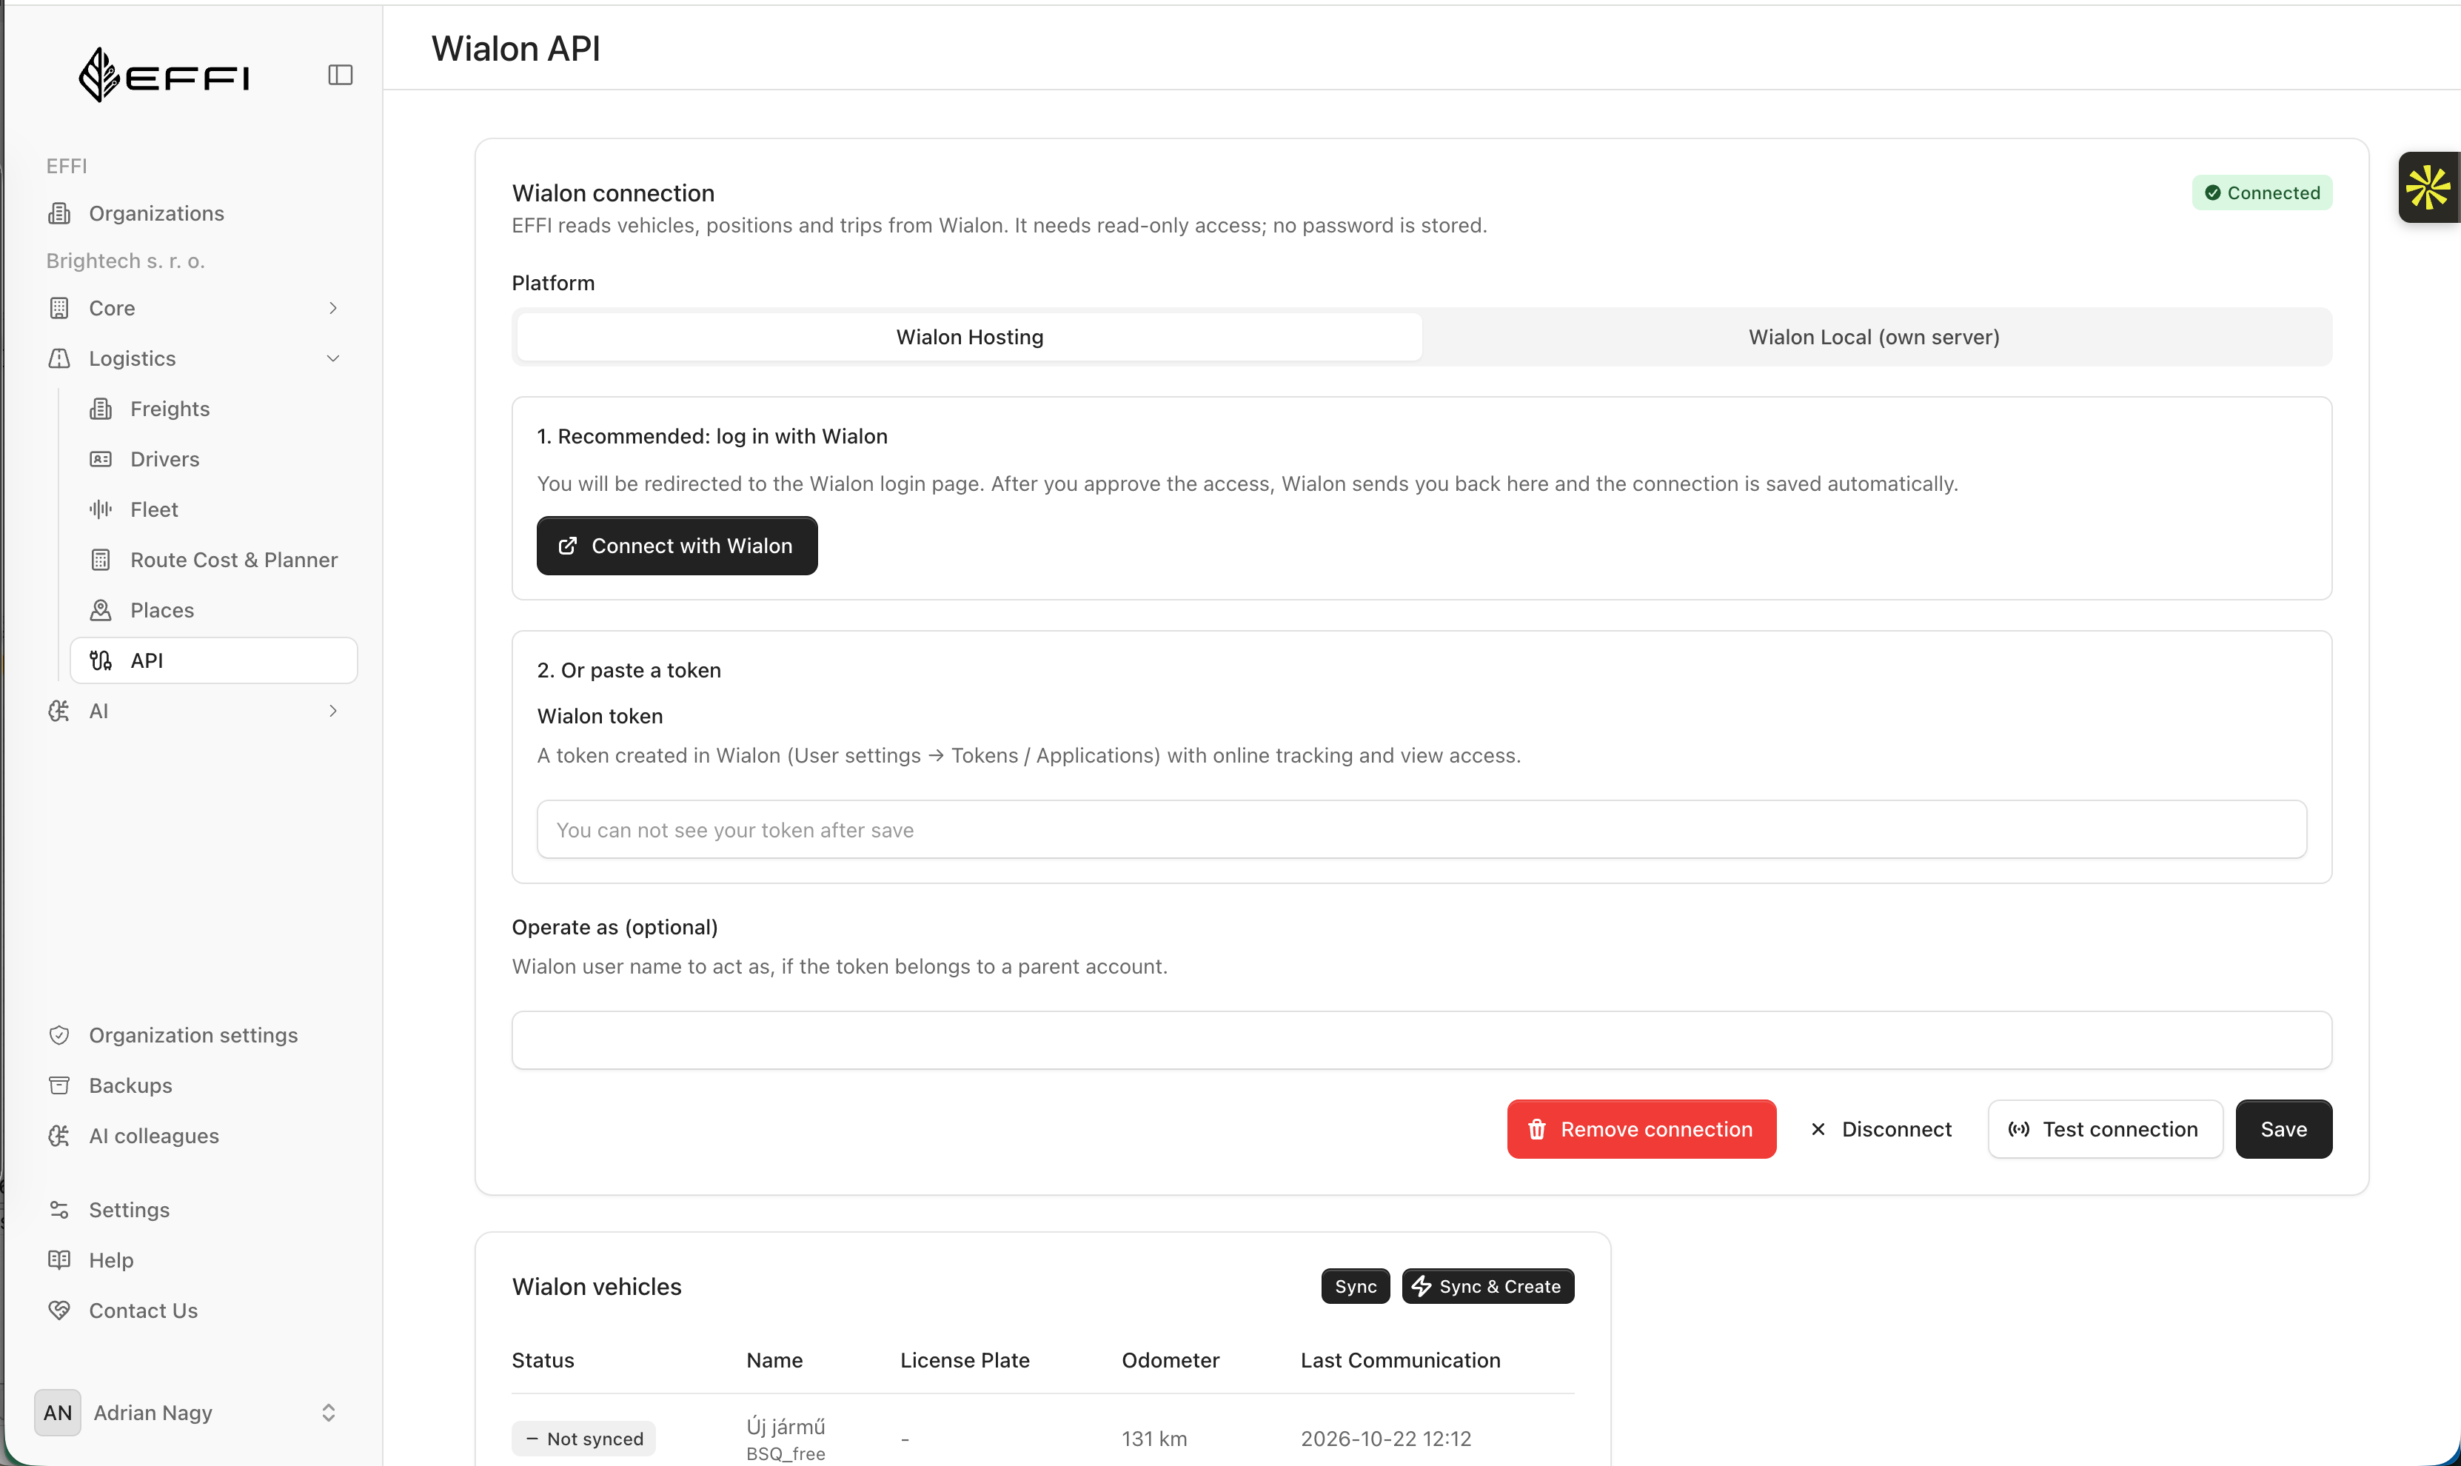This screenshot has width=2461, height=1466.
Task: Click the Odometer column header
Action: click(x=1171, y=1360)
